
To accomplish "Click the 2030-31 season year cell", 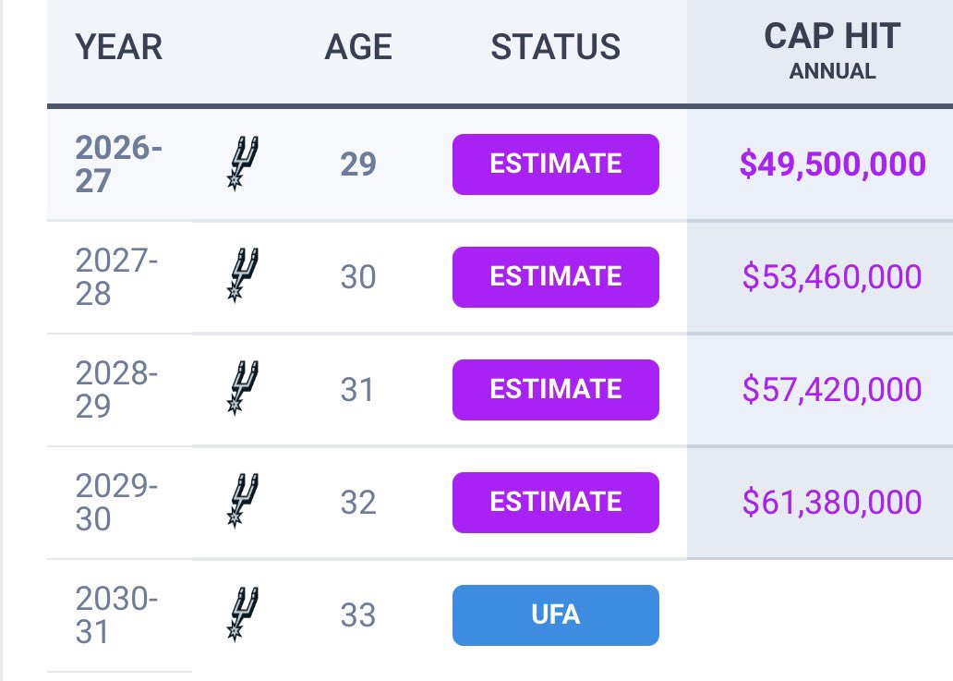I will click(x=116, y=615).
